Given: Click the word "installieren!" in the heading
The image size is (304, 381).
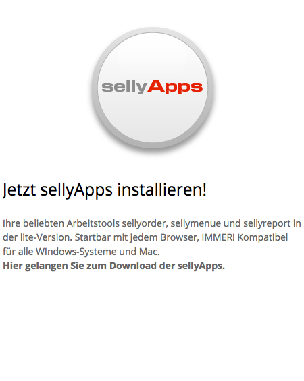Looking at the screenshot, I should coord(162,189).
